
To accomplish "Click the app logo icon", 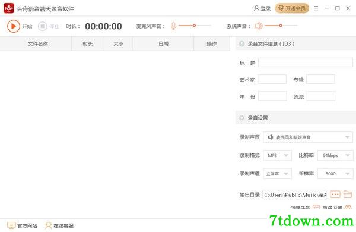I will pyautogui.click(x=9, y=8).
